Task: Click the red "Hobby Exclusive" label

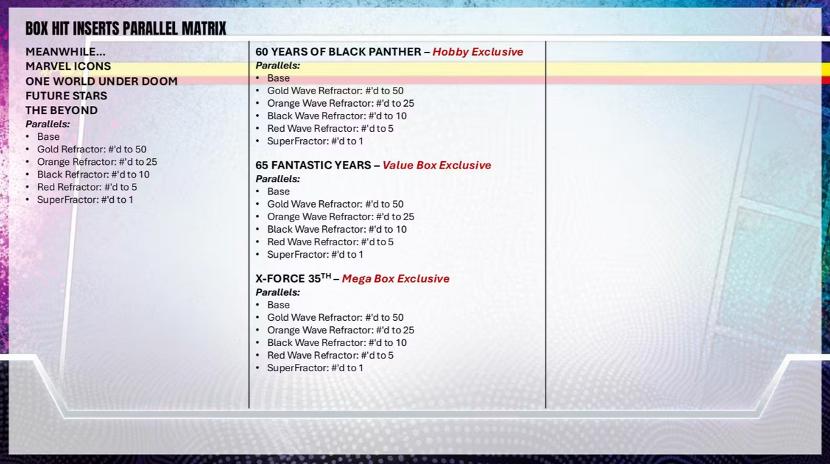Action: click(x=478, y=52)
